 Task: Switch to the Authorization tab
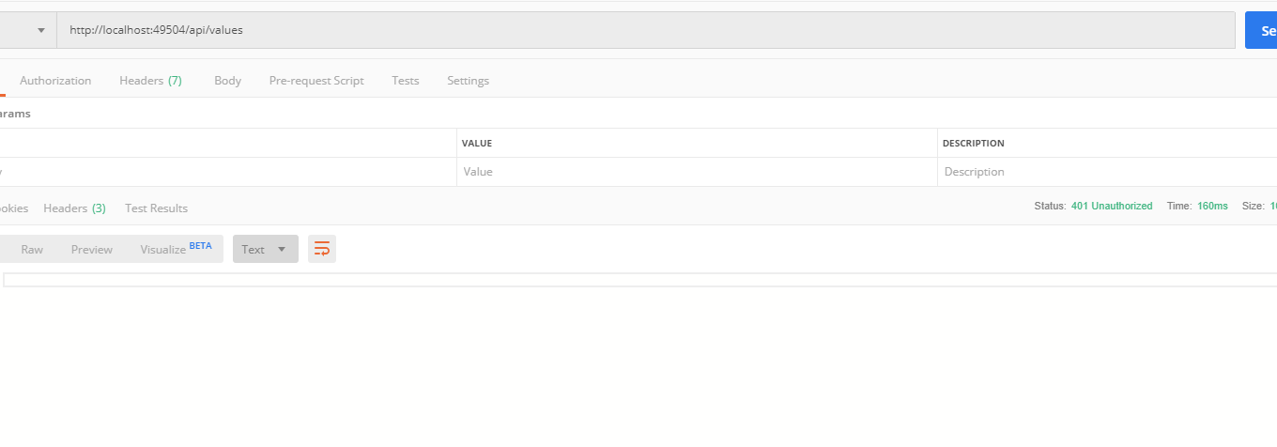pos(55,81)
